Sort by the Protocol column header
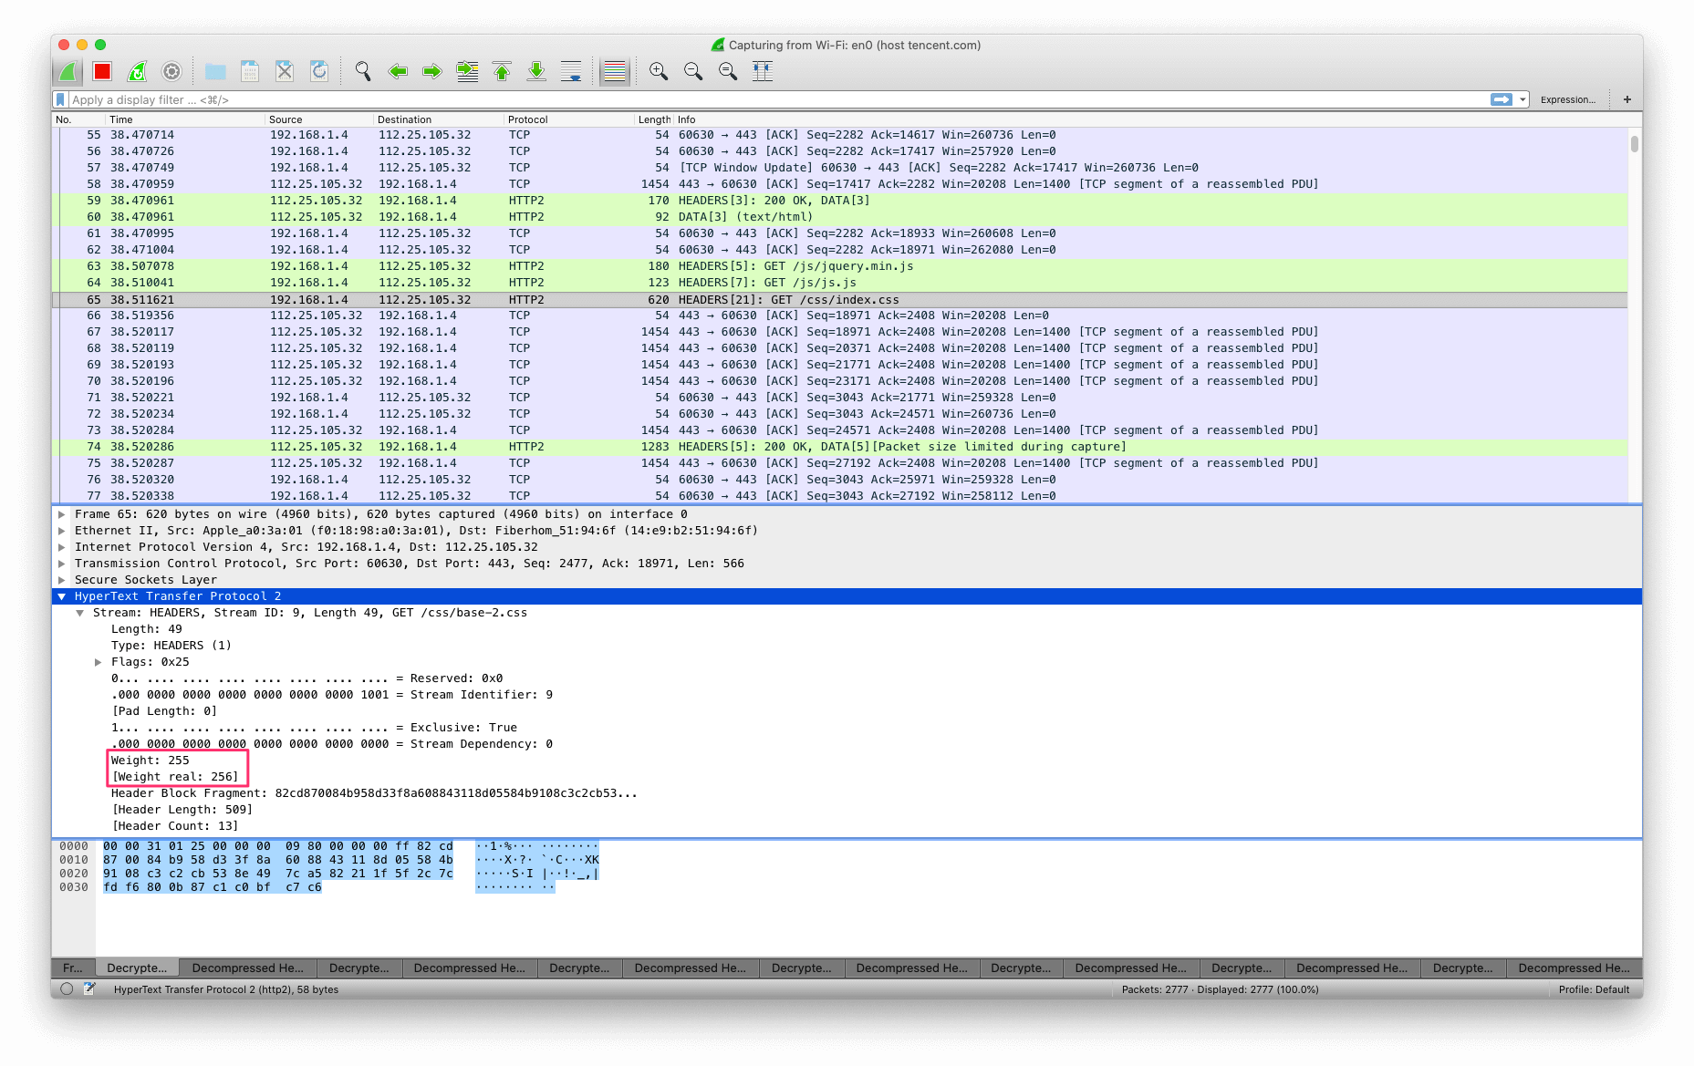This screenshot has height=1066, width=1694. 569,119
